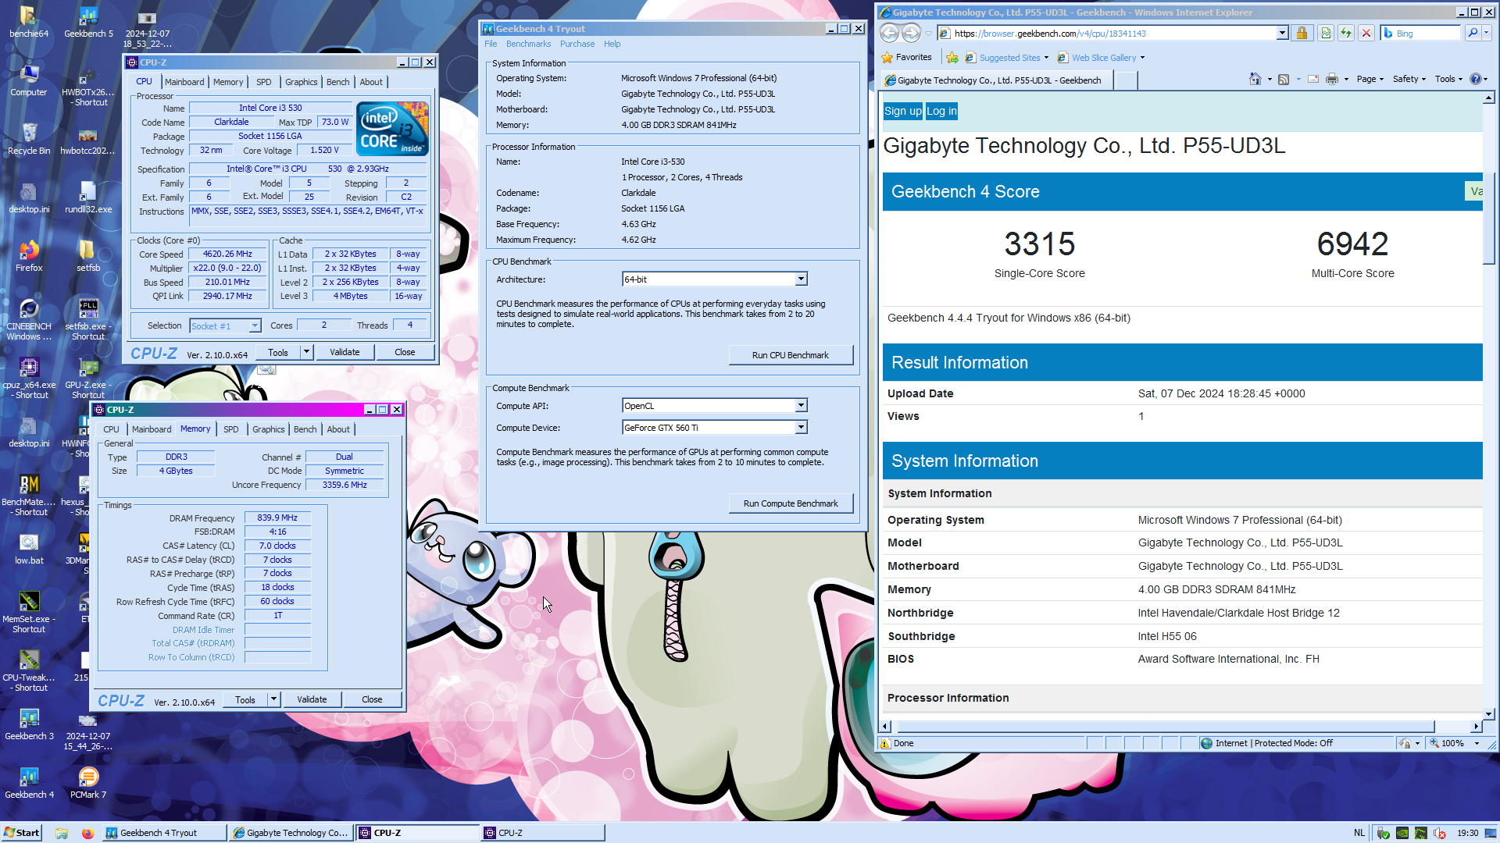
Task: Open Geekbench File menu
Action: click(491, 44)
